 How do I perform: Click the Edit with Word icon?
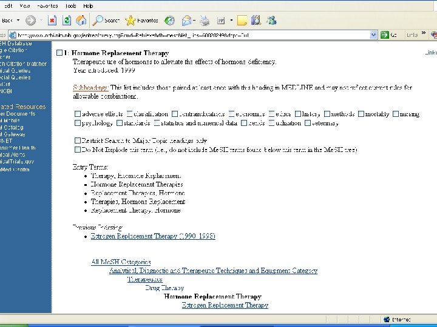click(221, 21)
